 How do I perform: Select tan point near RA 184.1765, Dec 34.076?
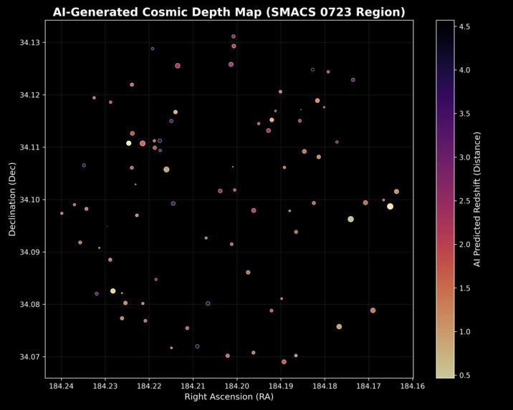[340, 327]
